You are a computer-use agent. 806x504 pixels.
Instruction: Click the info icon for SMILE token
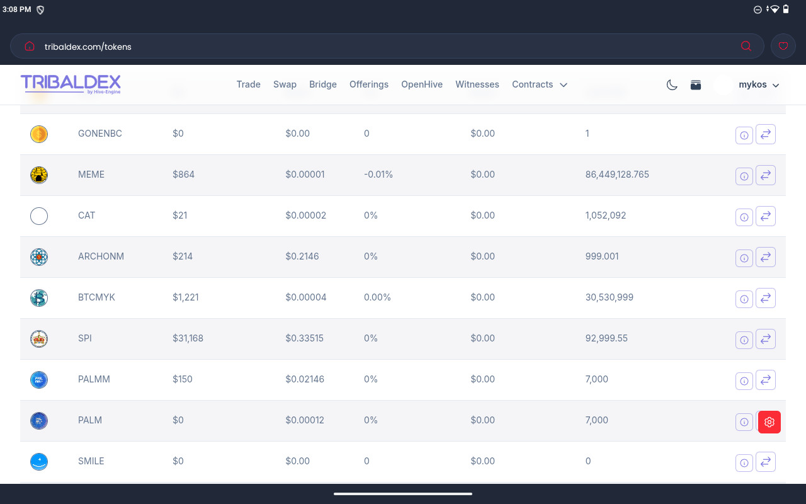click(744, 463)
